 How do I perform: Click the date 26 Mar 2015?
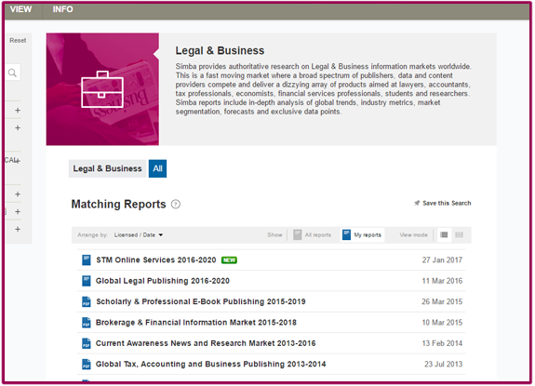click(442, 301)
